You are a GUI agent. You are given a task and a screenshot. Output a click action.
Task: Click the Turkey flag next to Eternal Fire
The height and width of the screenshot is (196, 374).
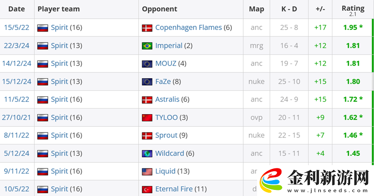(x=147, y=189)
